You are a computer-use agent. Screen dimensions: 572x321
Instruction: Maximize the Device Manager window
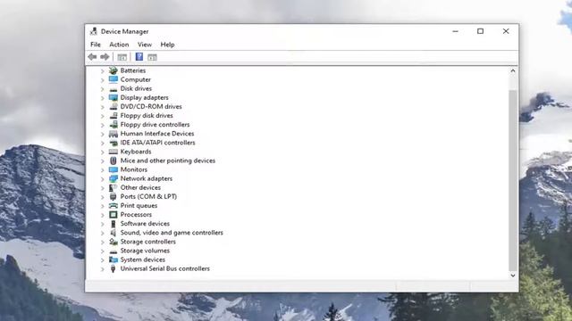pyautogui.click(x=481, y=31)
